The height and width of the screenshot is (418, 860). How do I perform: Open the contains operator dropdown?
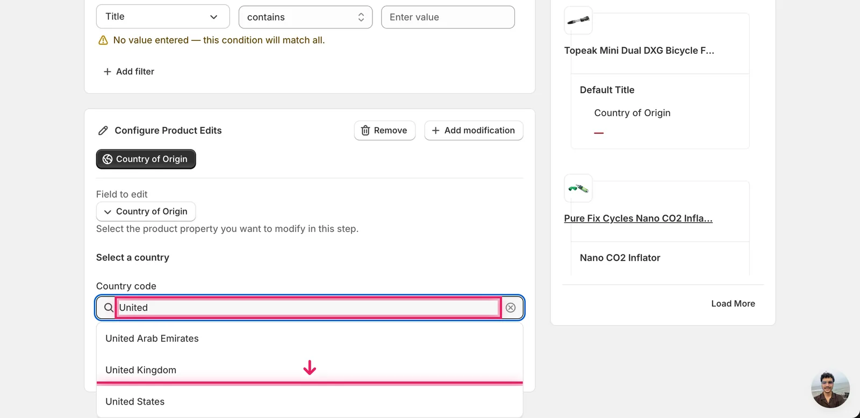[305, 17]
